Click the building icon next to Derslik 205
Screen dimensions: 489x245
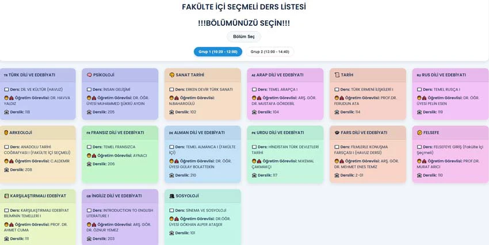(x=89, y=112)
